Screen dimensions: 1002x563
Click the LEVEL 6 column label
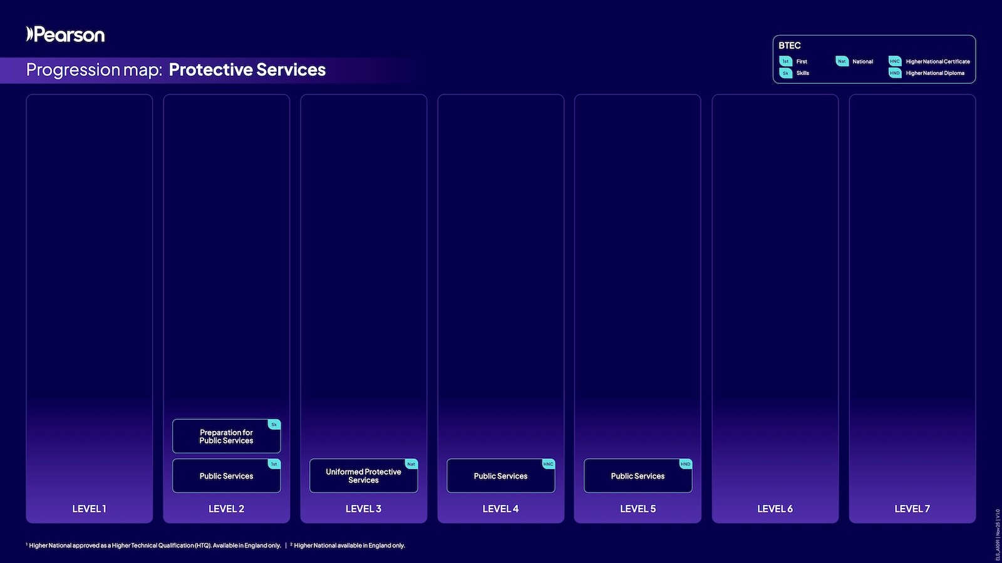(x=775, y=509)
